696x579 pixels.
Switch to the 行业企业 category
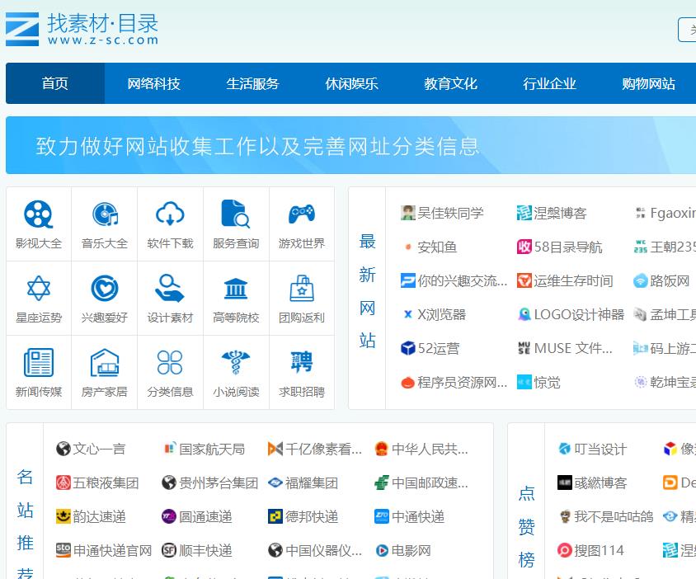[x=550, y=83]
